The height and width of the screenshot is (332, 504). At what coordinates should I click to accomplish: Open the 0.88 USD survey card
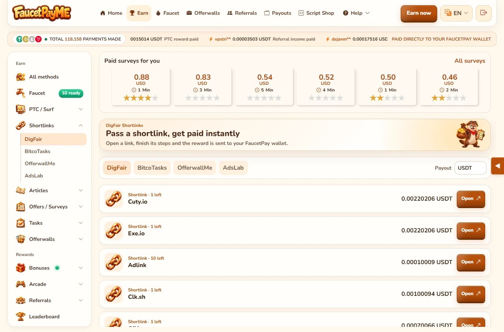141,87
